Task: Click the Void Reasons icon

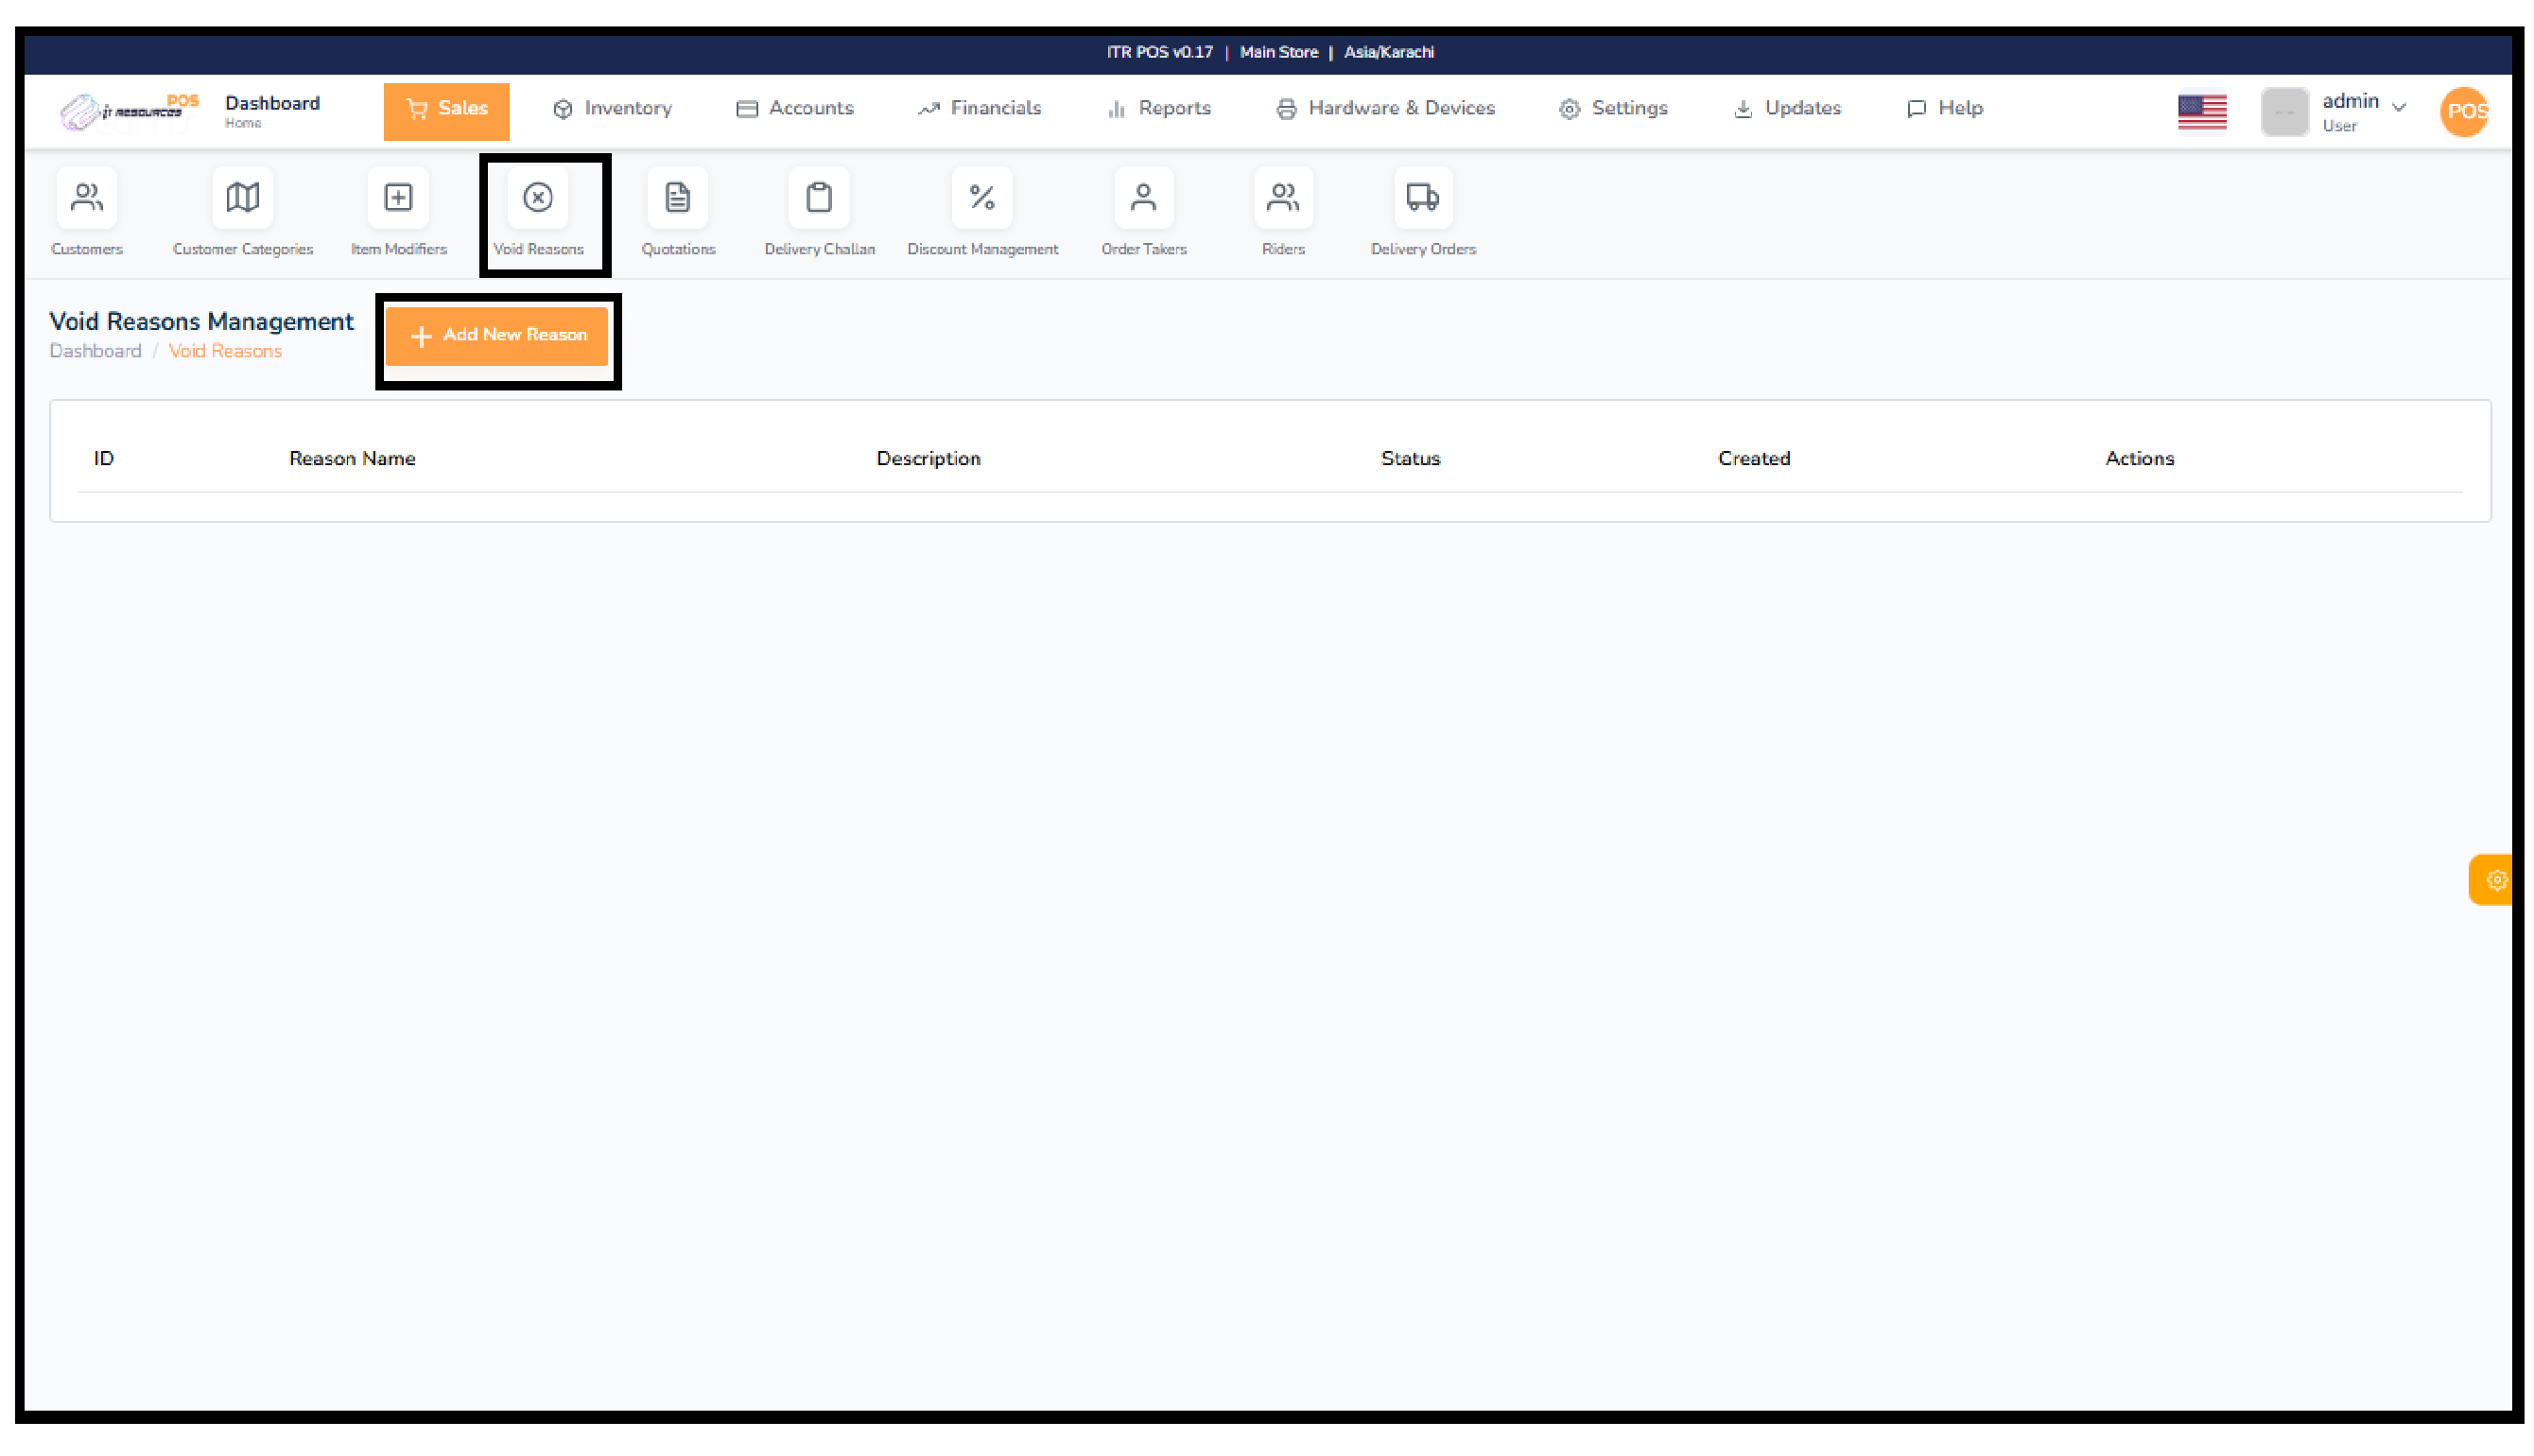Action: pos(539,212)
